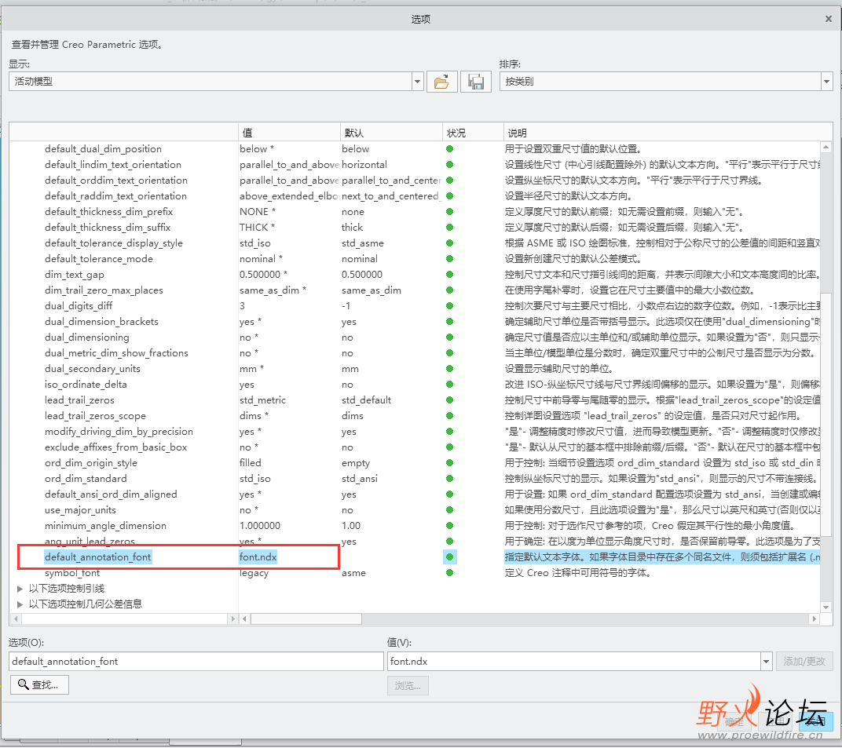842x748 pixels.
Task: Click horizontal scrollbar thumb of value pane
Action: [x=306, y=618]
